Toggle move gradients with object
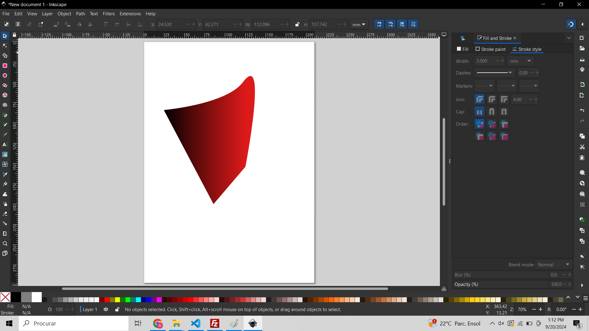 (402, 24)
